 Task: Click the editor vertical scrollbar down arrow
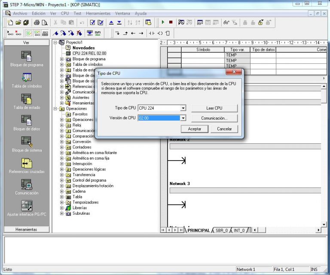[324, 224]
